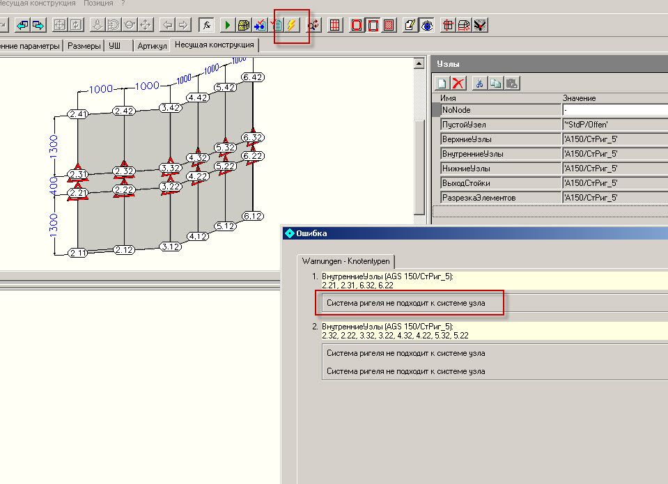Click the lightning bolt check icon
668x484 pixels.
(291, 25)
